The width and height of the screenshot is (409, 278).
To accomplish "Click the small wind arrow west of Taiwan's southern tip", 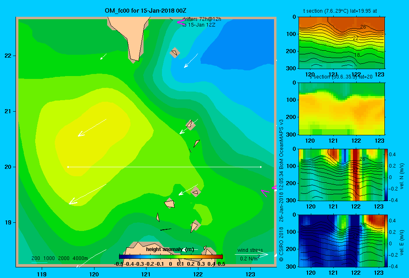I will pos(103,56).
